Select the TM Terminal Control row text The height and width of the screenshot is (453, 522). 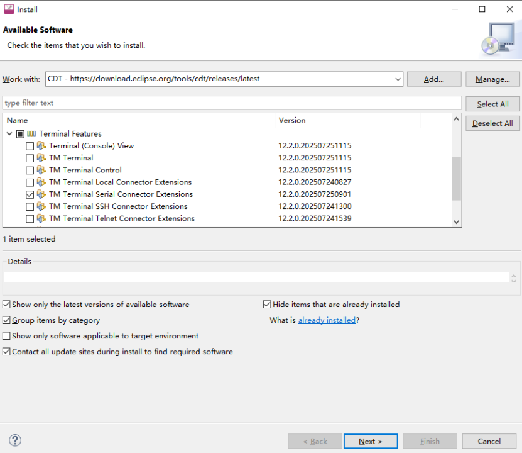coord(85,170)
